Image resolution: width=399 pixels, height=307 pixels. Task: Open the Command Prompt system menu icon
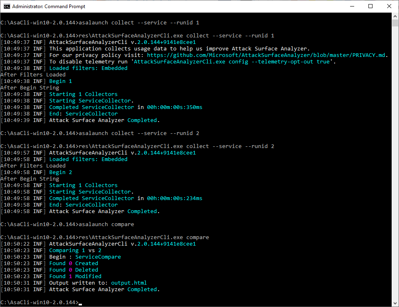point(7,7)
